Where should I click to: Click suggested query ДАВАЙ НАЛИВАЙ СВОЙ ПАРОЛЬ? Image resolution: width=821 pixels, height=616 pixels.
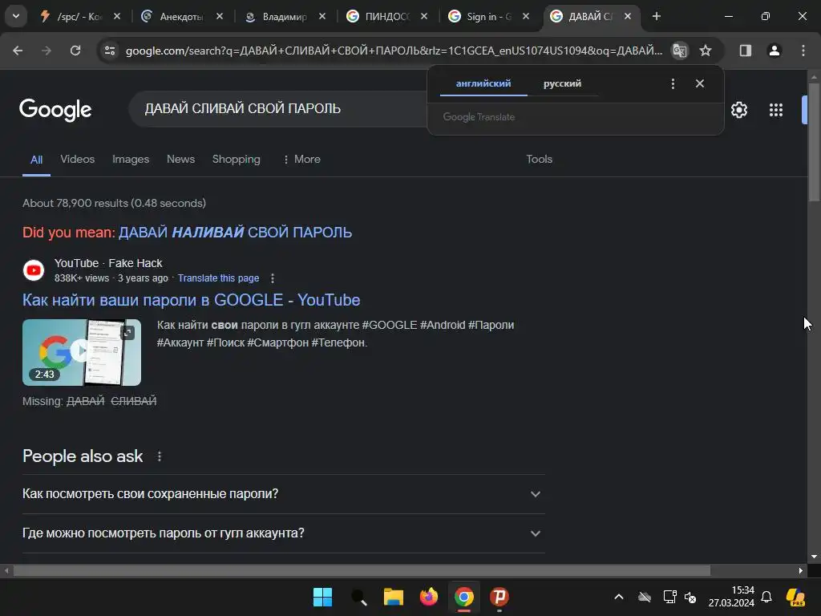[x=235, y=232]
